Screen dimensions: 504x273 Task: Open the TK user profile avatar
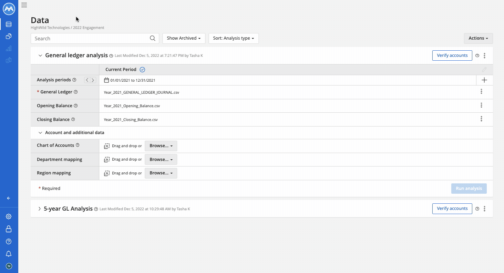pos(9,266)
